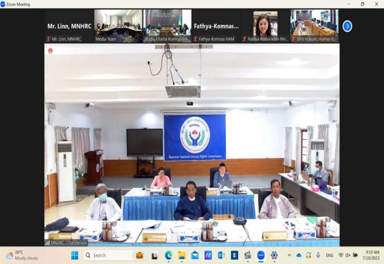Click the Fathya-Komnas HAM participant tile
Image resolution: width=384 pixels, height=264 pixels.
[216, 26]
